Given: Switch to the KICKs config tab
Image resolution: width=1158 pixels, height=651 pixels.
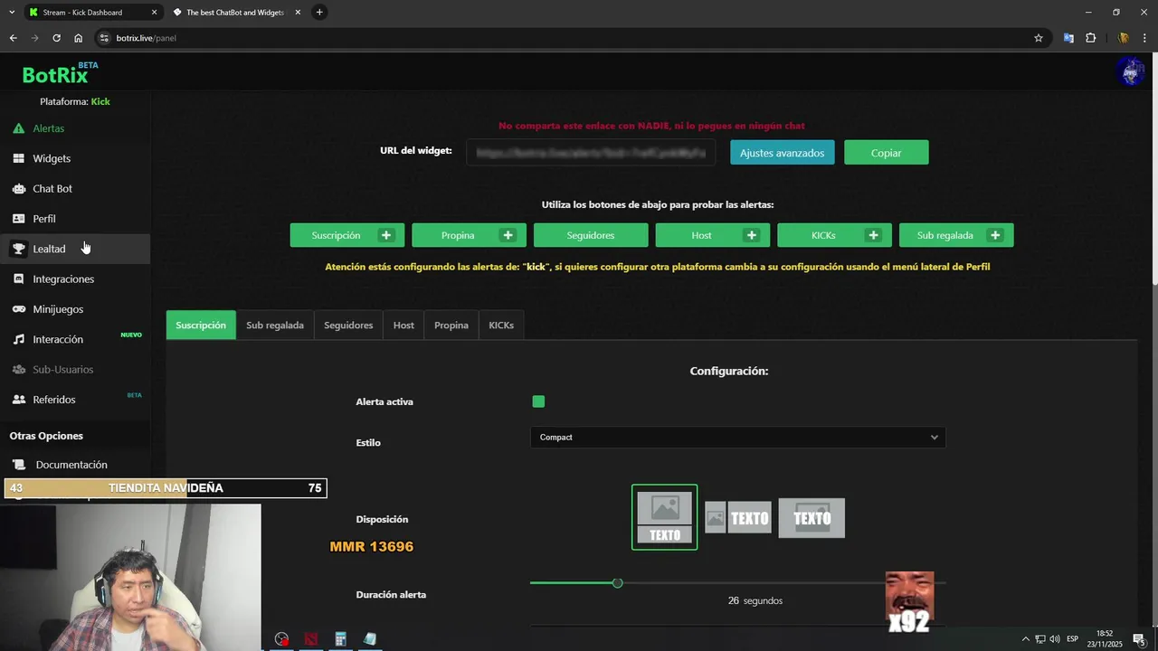Looking at the screenshot, I should [501, 325].
